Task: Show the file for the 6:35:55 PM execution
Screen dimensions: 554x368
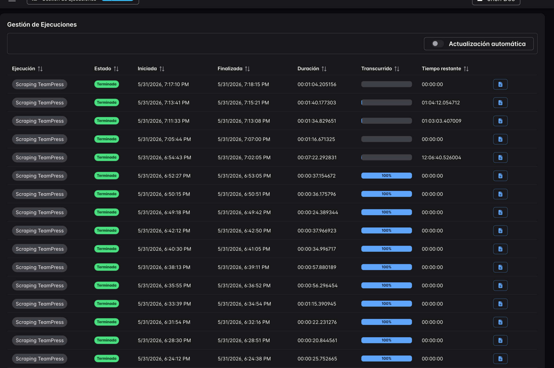Action: pyautogui.click(x=500, y=285)
